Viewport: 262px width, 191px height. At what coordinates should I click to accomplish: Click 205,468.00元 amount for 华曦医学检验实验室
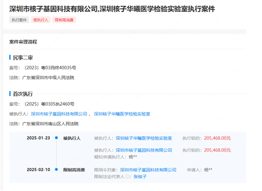pos(217,138)
